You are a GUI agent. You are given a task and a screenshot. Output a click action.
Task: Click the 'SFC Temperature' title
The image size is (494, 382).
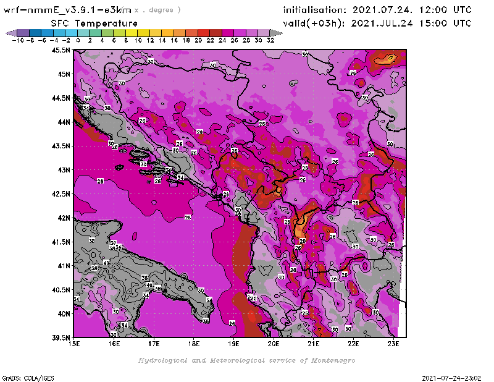pyautogui.click(x=94, y=23)
